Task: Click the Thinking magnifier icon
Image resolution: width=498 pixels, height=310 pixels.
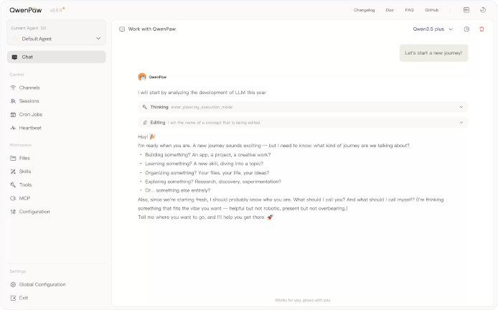Action: (x=145, y=107)
